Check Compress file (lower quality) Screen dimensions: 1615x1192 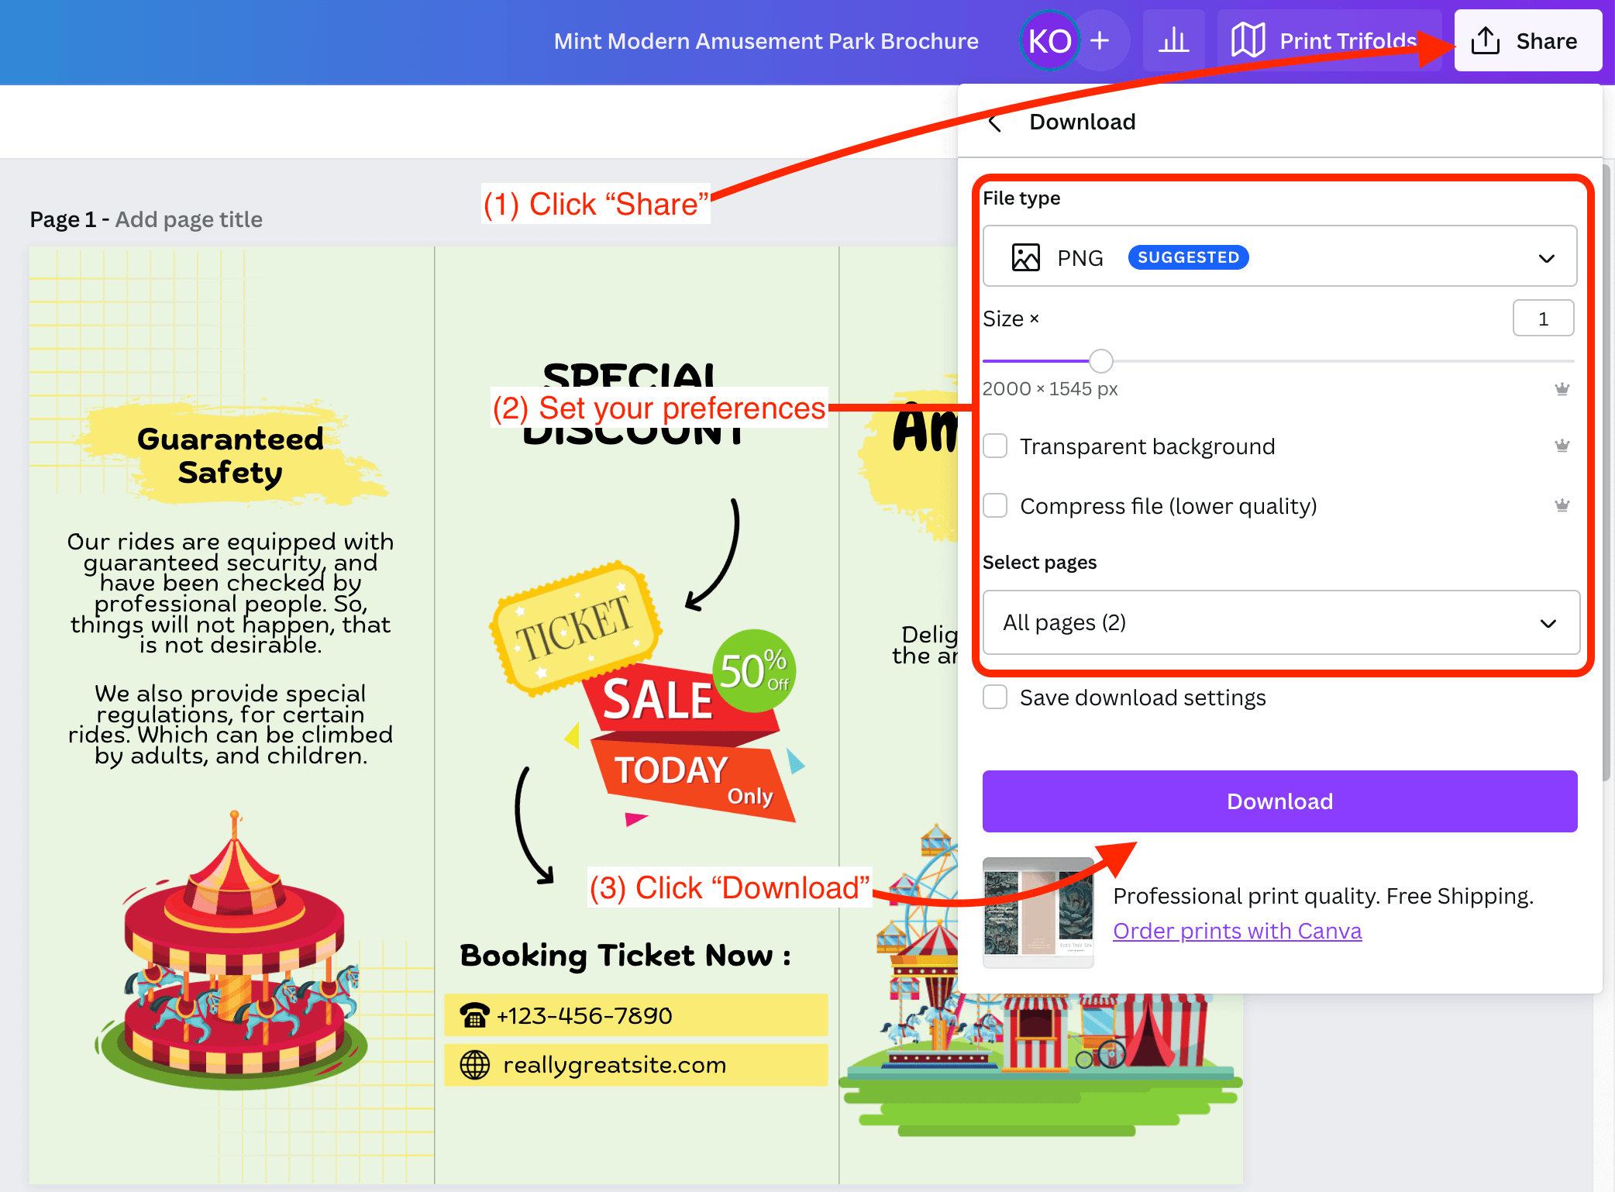[995, 506]
